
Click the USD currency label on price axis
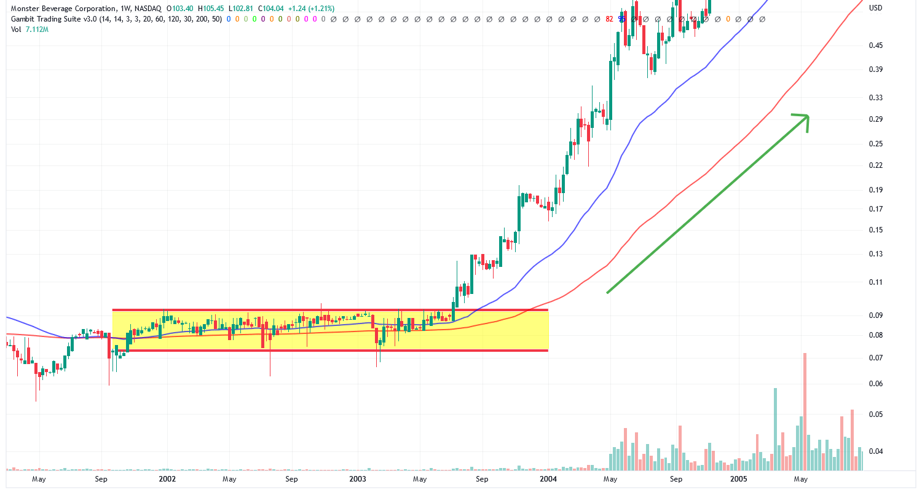[x=875, y=7]
